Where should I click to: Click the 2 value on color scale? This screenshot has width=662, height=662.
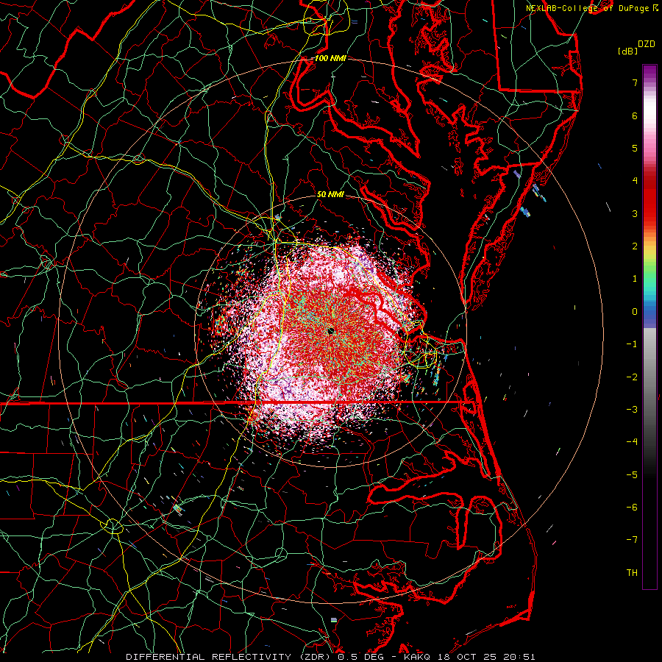pos(635,246)
